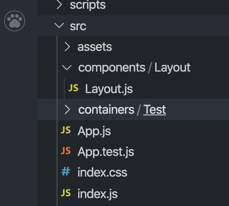Click the underlined Test folder segment
The height and width of the screenshot is (206, 229).
pyautogui.click(x=154, y=110)
